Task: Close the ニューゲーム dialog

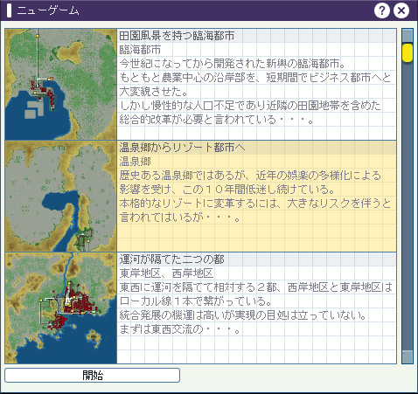Action: [401, 10]
